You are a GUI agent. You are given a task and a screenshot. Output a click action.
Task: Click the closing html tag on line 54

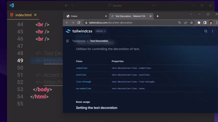(39, 97)
